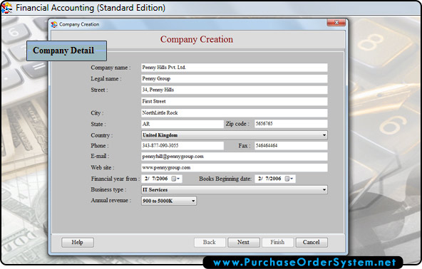Select the Fax number field
Viewport: 422px width, 269px height.
pos(291,146)
